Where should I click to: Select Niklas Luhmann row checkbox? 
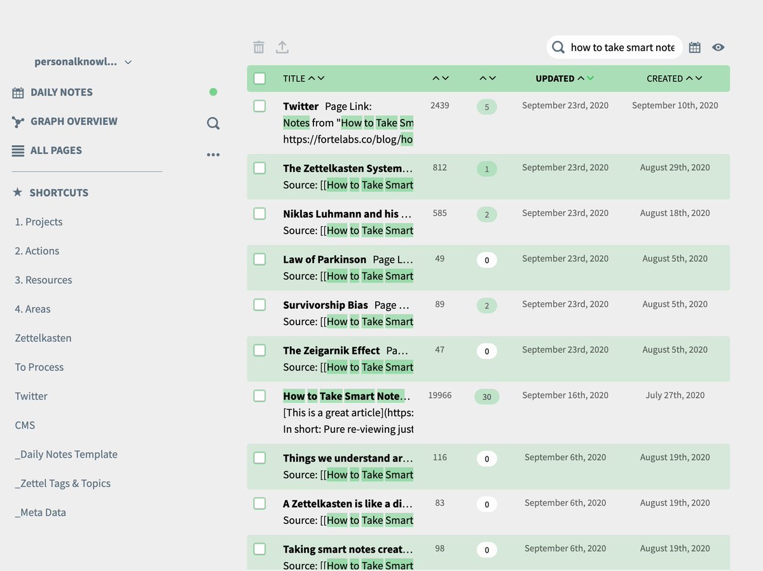(259, 213)
